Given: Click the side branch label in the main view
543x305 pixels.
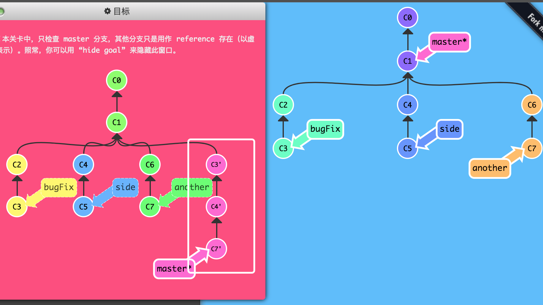Looking at the screenshot, I should (x=449, y=129).
